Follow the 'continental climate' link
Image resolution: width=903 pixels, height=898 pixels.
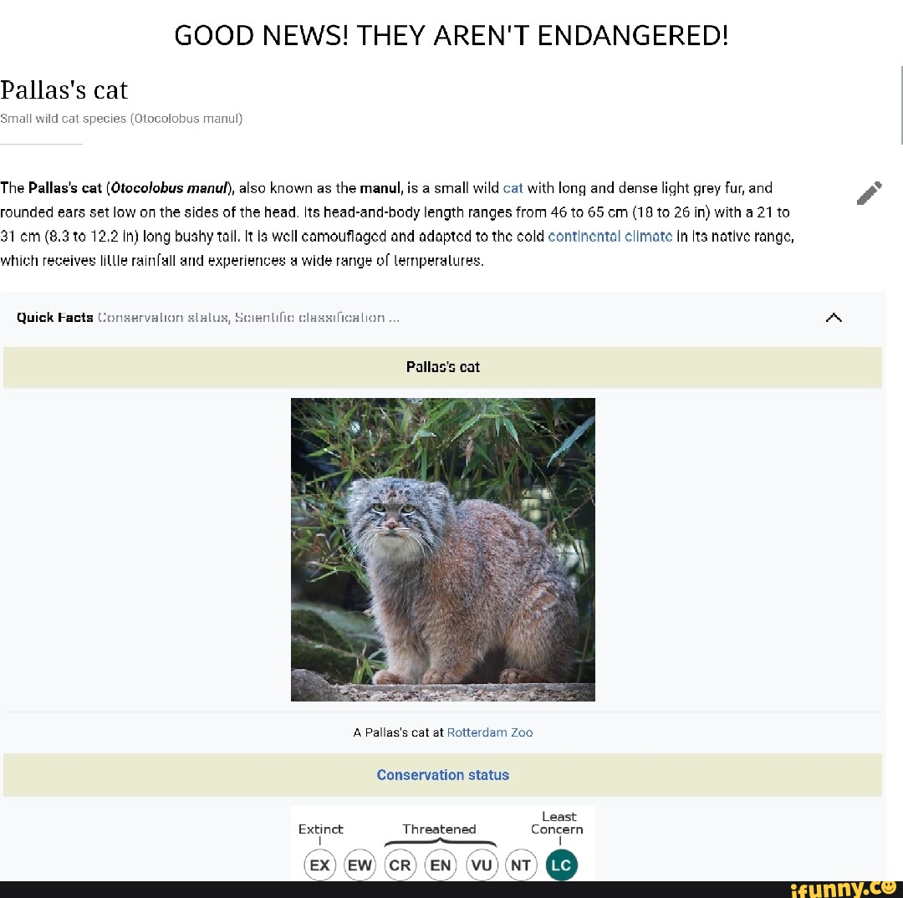pos(610,237)
